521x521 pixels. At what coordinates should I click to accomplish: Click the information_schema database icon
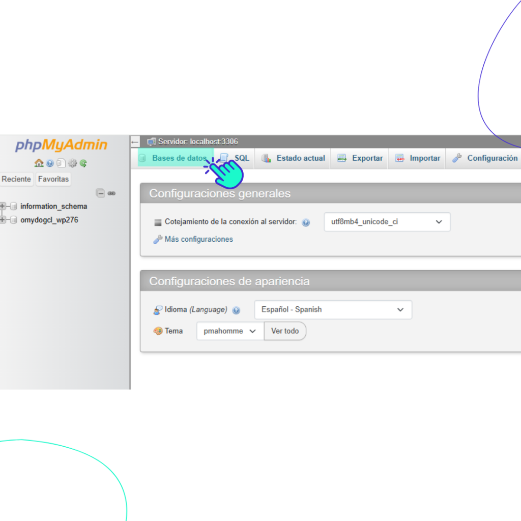(x=14, y=207)
